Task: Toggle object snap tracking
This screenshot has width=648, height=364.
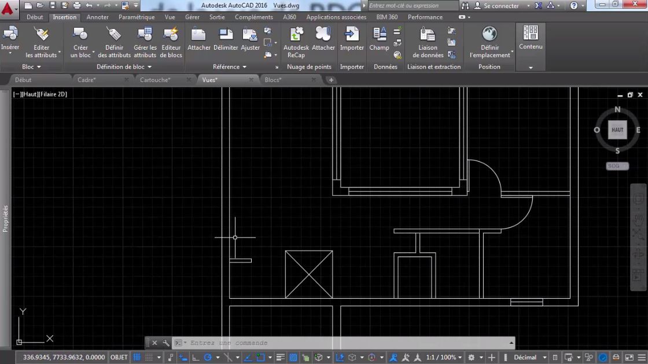Action: click(x=248, y=357)
